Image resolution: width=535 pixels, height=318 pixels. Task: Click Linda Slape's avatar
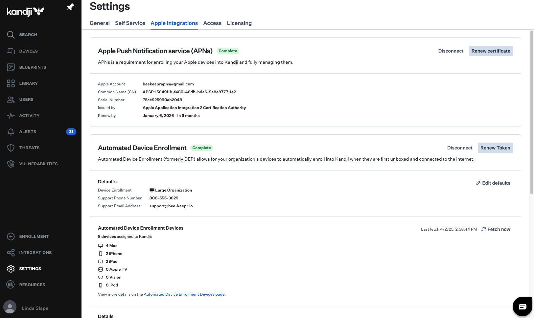[x=10, y=307]
